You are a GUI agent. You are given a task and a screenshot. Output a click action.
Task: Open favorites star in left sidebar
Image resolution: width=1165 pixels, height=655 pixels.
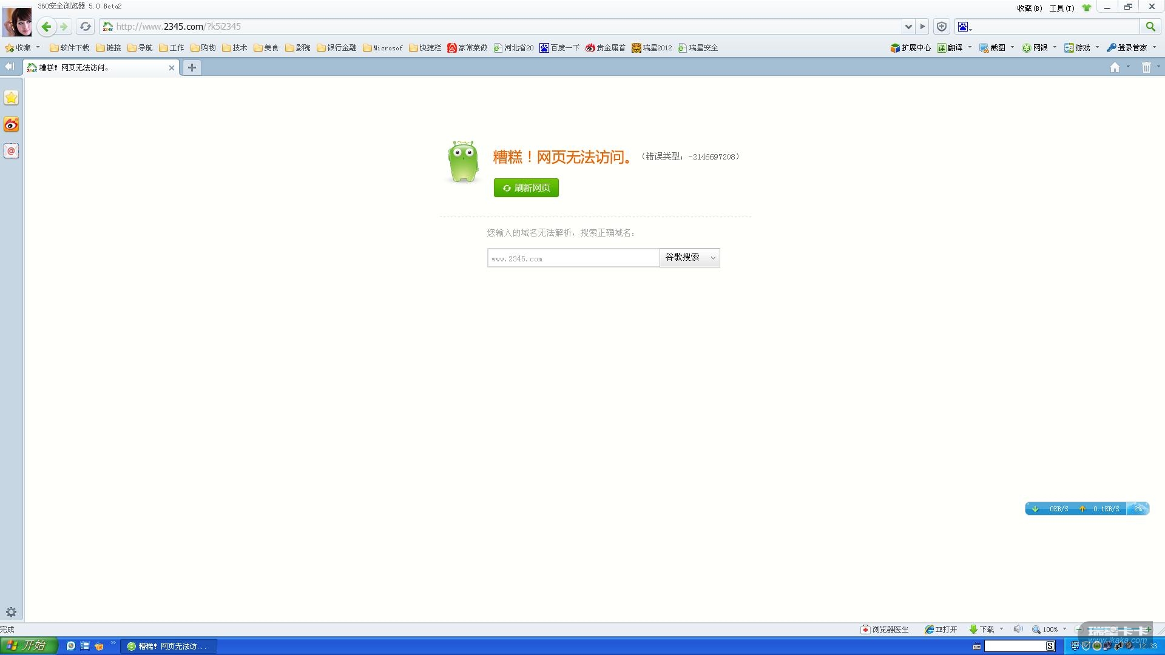pos(12,98)
